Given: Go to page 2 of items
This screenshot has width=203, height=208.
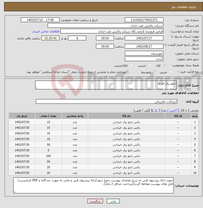Looking at the screenshot, I should click(156, 110).
